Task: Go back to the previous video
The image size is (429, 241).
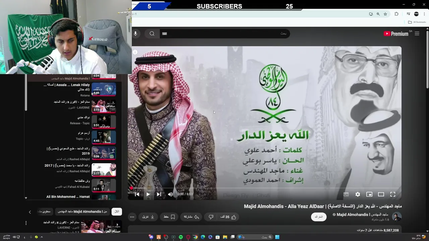Action: 137,194
